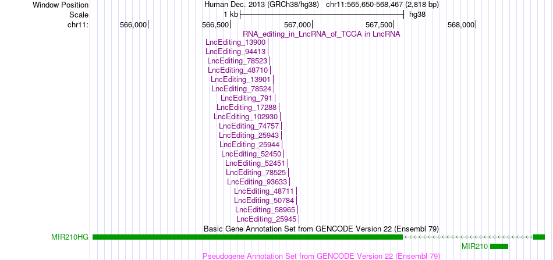Open the Basic Gene Annotation Set GENCODE title

[x=321, y=229]
